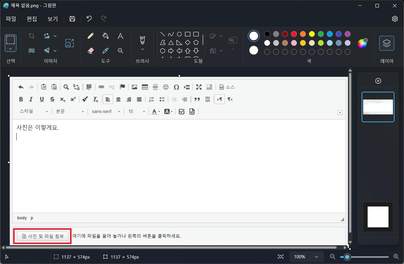Viewport: 404px width, 264px height.
Task: Open the 편집 menu
Action: (32, 19)
